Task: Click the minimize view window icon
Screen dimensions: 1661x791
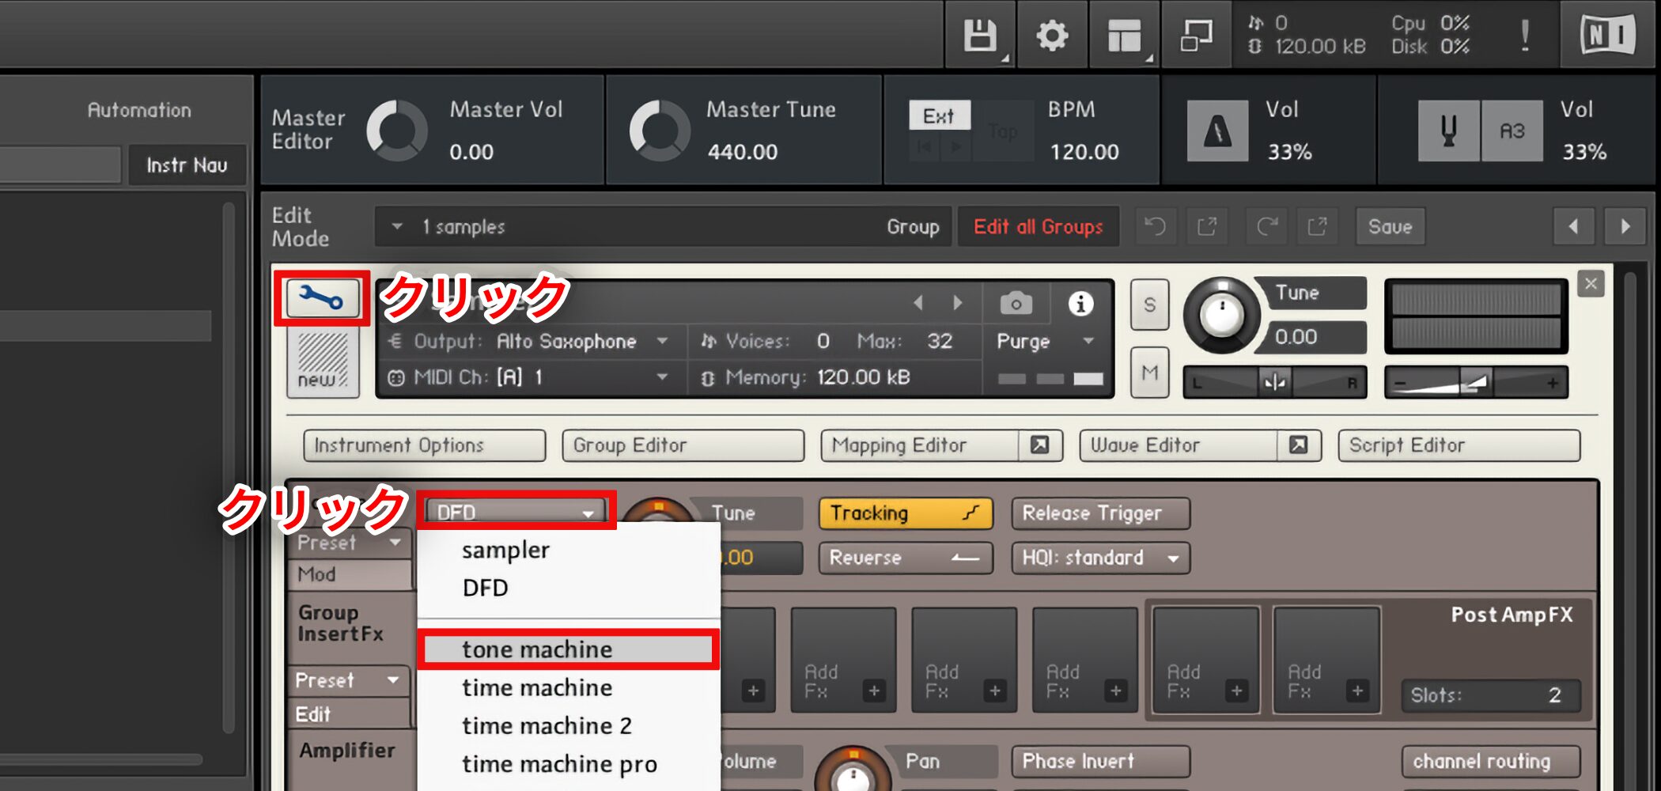Action: [x=1196, y=36]
